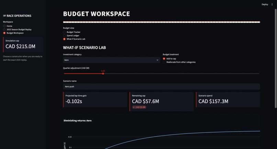
Task: Click the 5.00 slider value label
Action: [103, 71]
